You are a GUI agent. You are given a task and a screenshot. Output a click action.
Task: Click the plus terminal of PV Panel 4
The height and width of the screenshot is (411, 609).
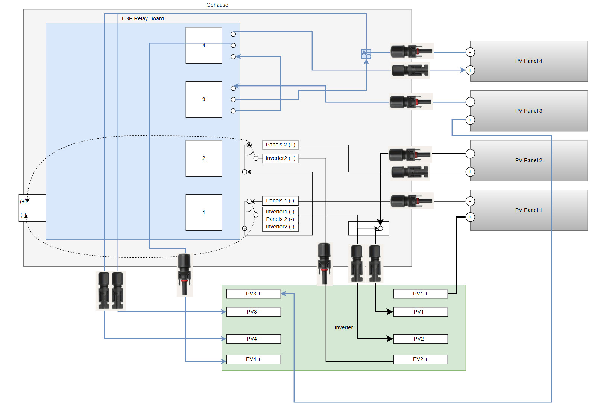tap(470, 70)
